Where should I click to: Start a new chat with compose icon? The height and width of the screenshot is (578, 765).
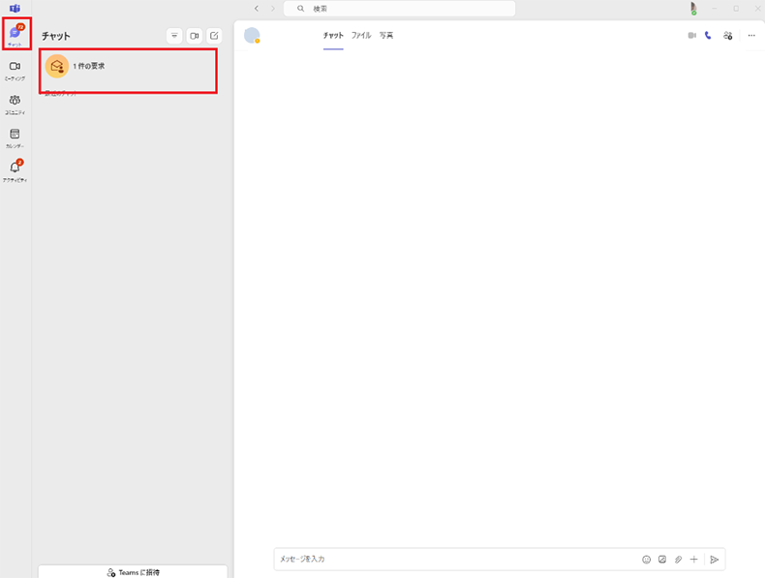pyautogui.click(x=214, y=36)
